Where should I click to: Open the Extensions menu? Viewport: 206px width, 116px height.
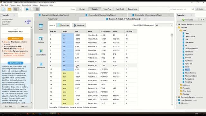coord(44,5)
